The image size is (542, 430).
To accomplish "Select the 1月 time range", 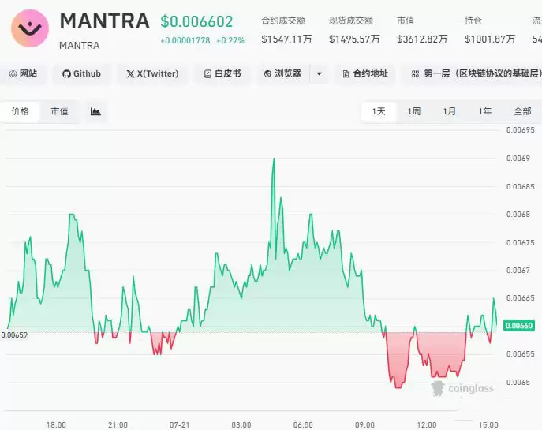I will 450,111.
